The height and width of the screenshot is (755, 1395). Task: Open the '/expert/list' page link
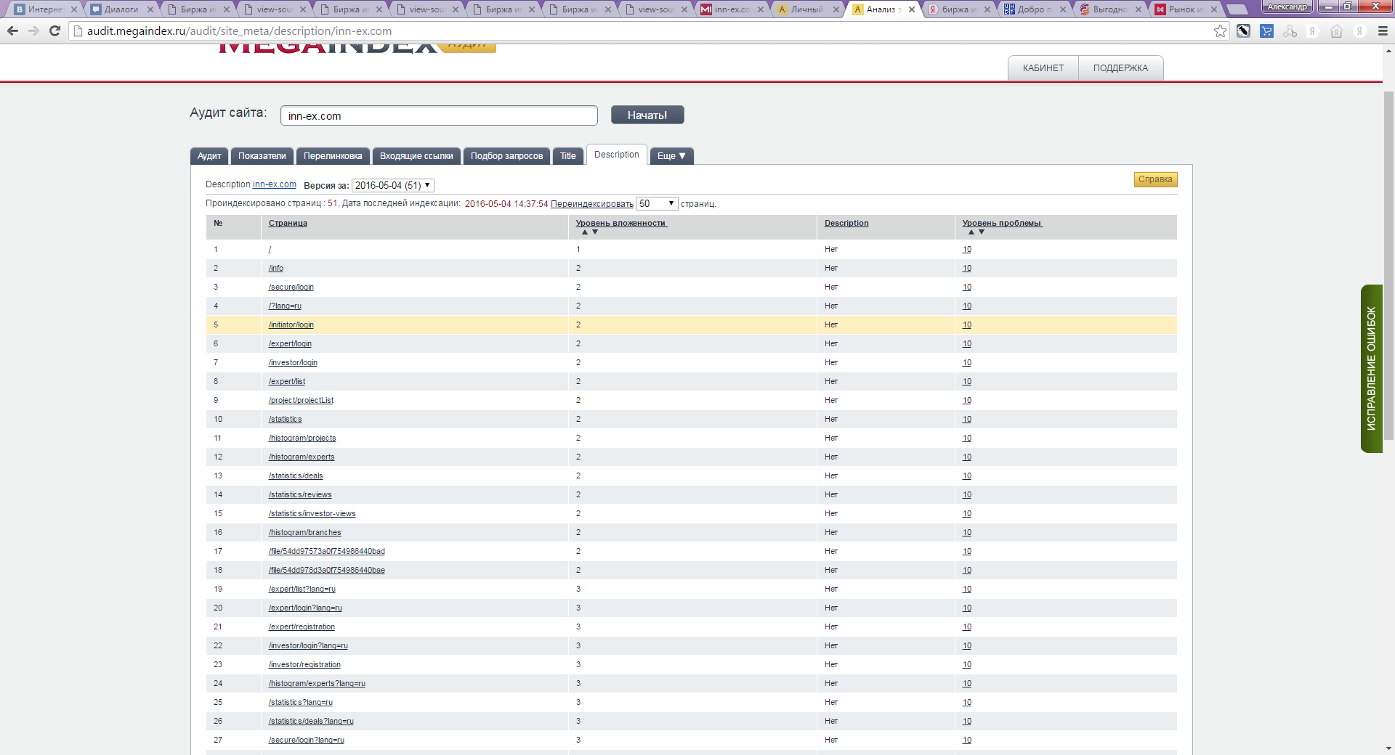(x=287, y=382)
